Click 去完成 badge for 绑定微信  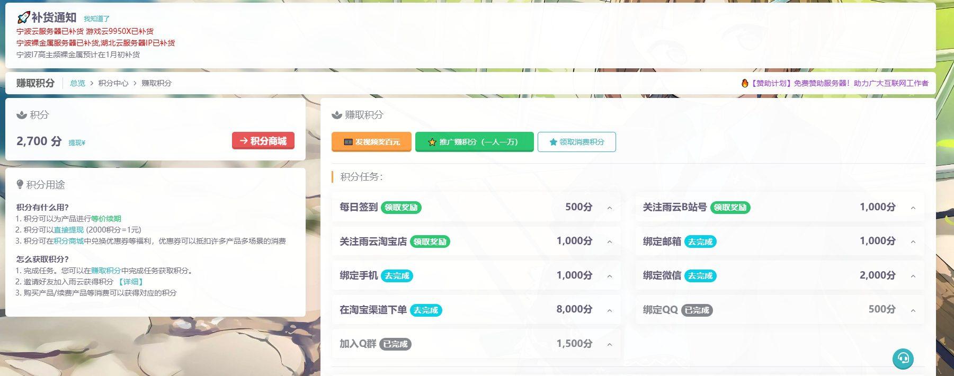coord(700,276)
